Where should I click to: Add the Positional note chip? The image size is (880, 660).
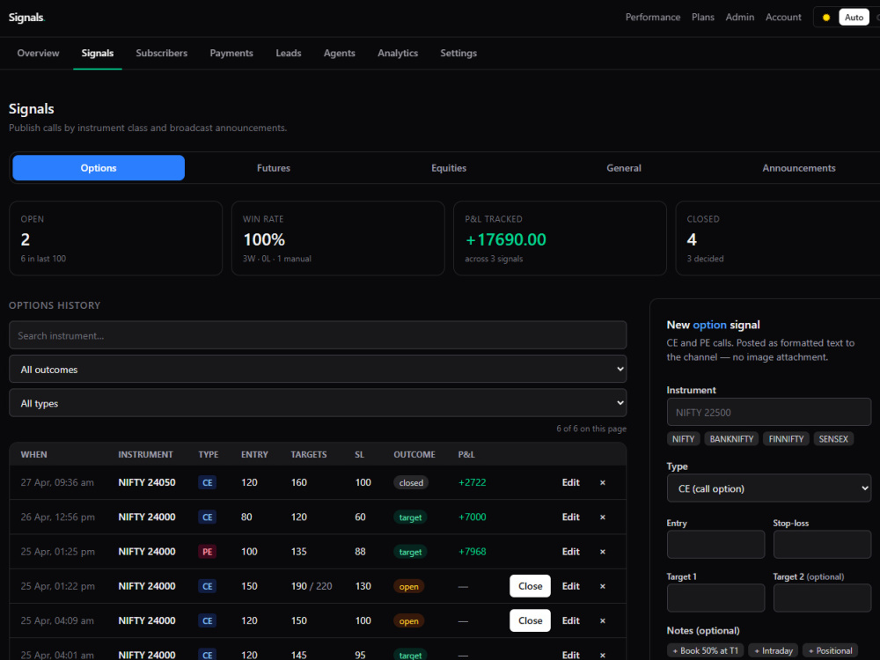830,650
